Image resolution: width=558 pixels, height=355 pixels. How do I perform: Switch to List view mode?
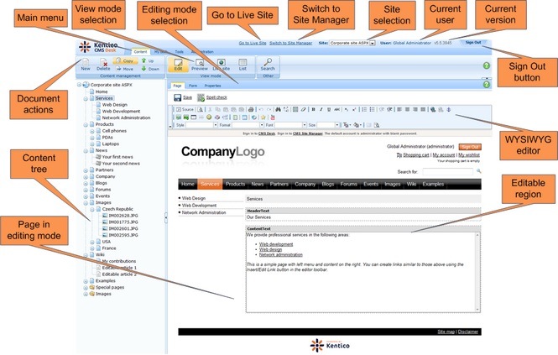241,64
